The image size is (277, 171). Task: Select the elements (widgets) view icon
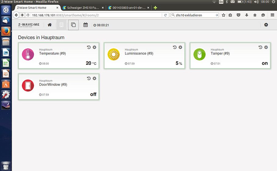[73, 25]
